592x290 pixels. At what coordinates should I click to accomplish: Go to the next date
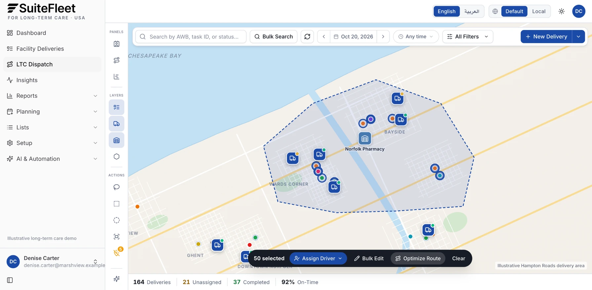pos(383,37)
